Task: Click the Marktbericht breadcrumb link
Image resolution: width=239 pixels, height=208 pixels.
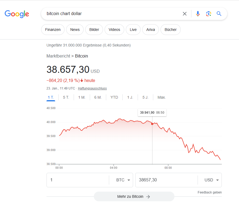Action: tap(58, 56)
